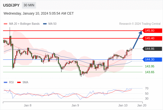Screen dimensions: 163x110
Task: Click the MA 50 blue legend swatch
Action: (x=45, y=24)
